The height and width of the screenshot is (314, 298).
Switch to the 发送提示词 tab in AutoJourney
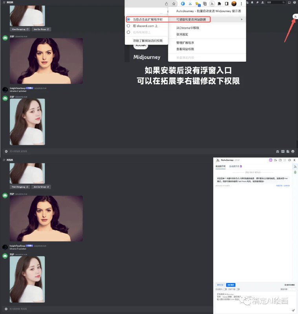coord(221,166)
